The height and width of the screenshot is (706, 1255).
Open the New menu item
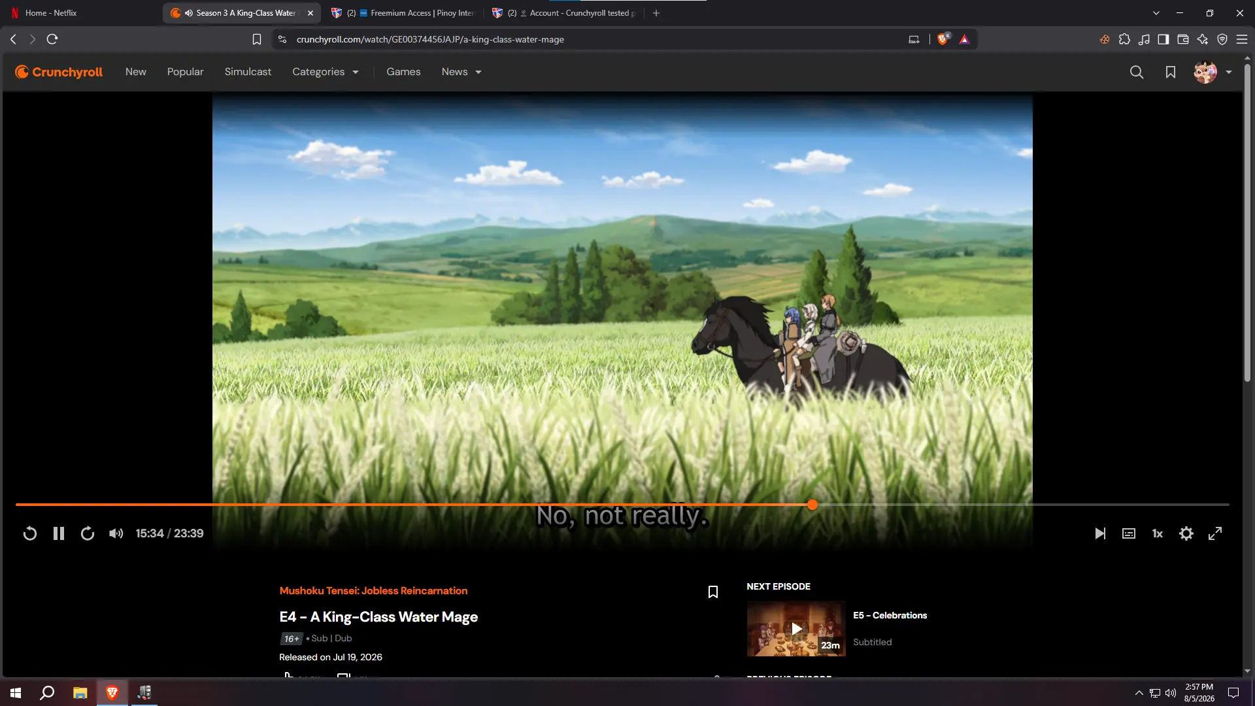pyautogui.click(x=136, y=72)
